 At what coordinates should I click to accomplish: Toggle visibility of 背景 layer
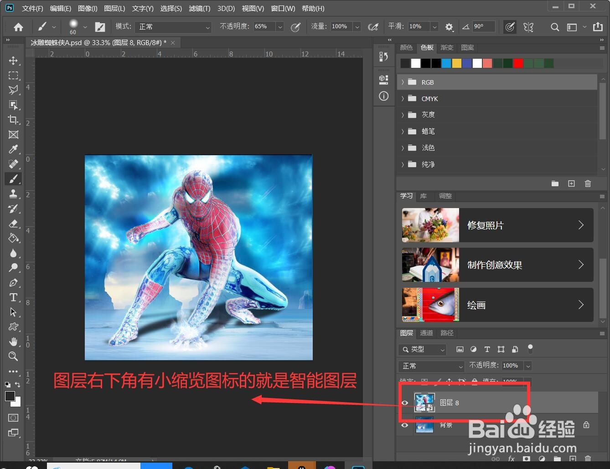(404, 425)
